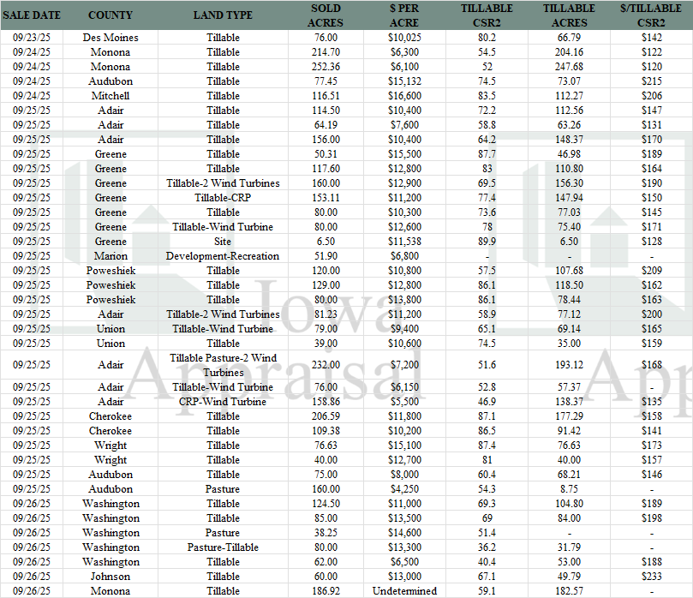Click the 186.92 sold acres cell
The image size is (693, 598).
(326, 591)
